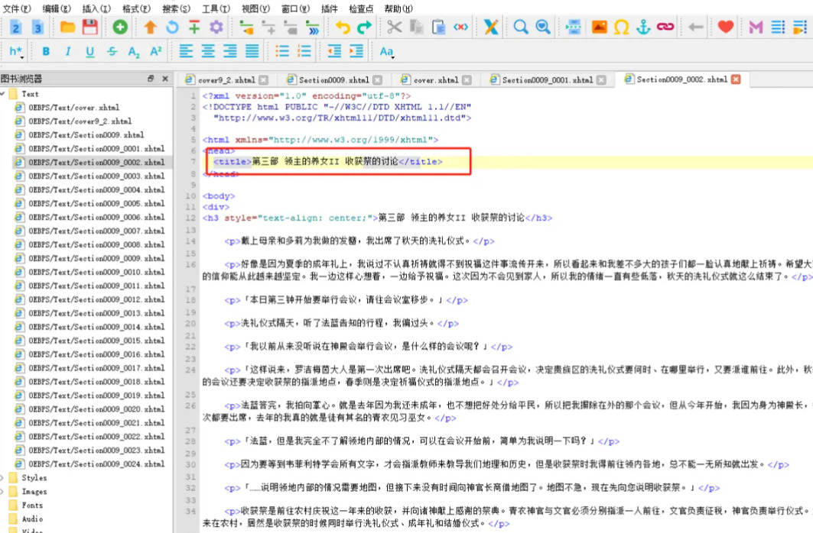Viewport: 813px width, 533px height.
Task: Toggle Underline formatting button
Action: point(90,52)
